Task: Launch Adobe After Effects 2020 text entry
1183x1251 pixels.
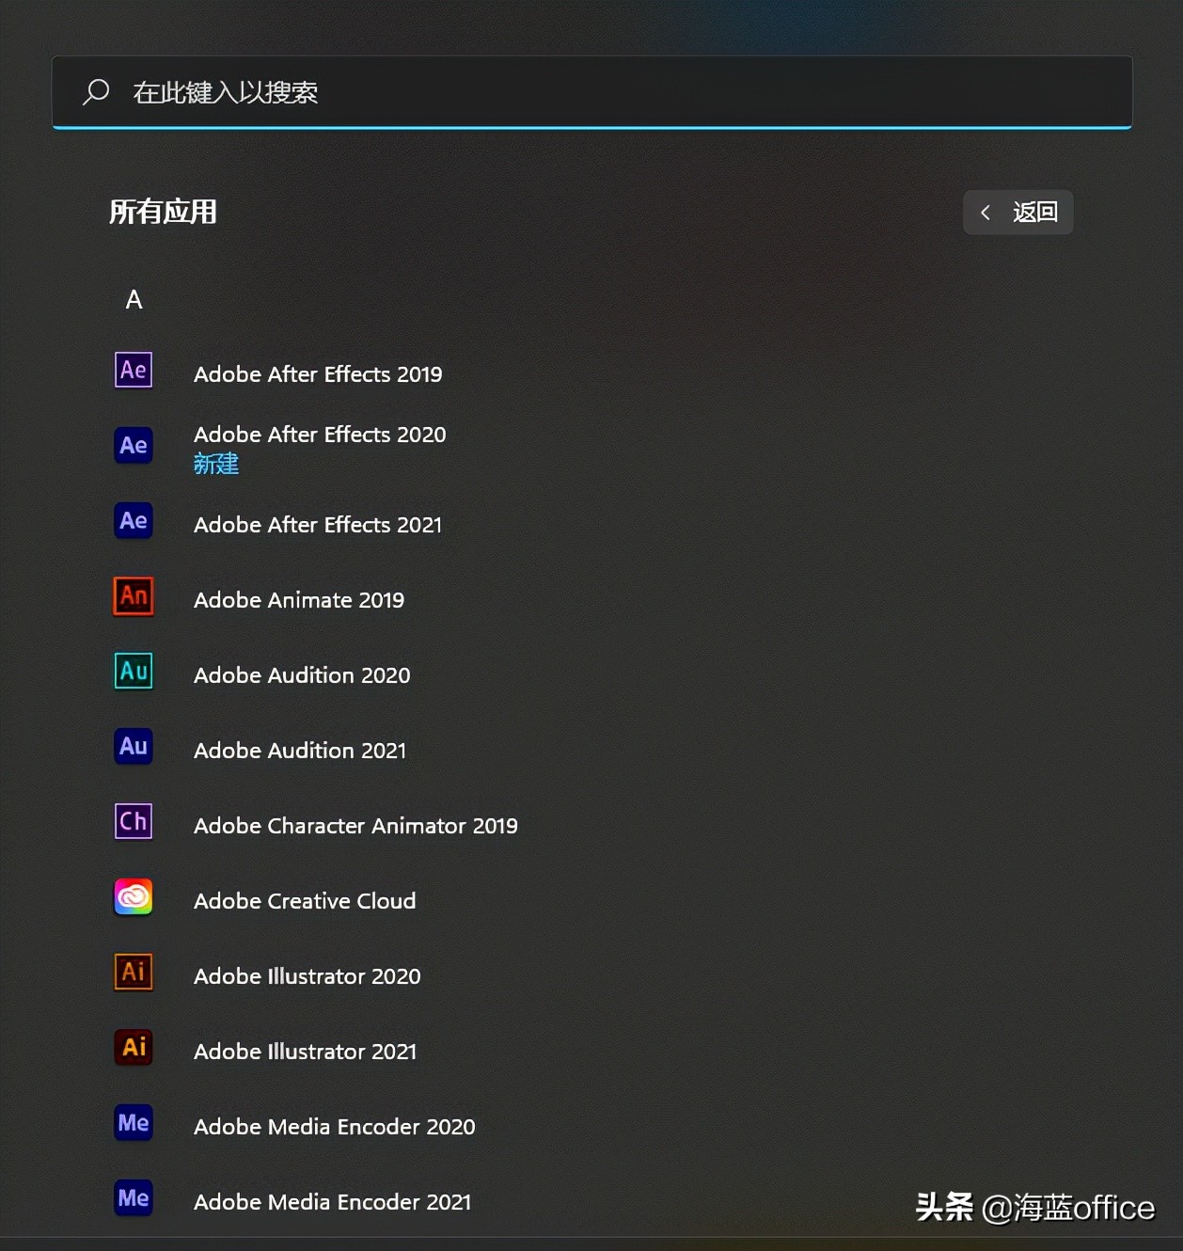Action: [x=320, y=435]
